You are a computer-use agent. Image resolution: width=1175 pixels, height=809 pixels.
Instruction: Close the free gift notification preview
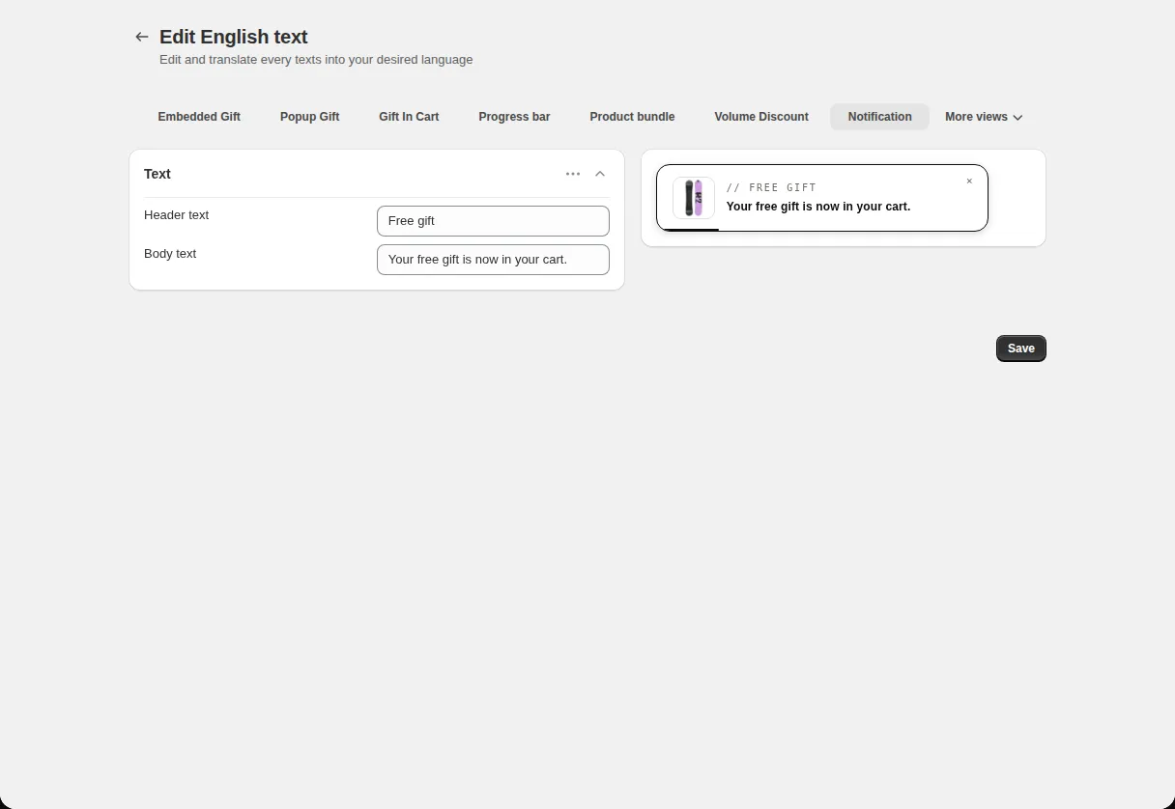coord(969,181)
